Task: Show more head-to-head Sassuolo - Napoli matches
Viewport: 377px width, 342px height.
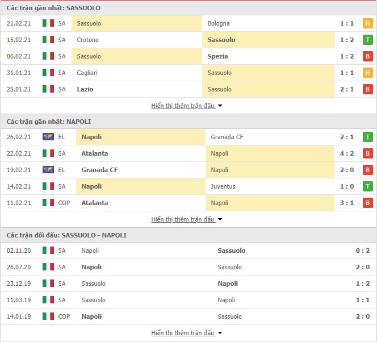Action: (x=187, y=333)
